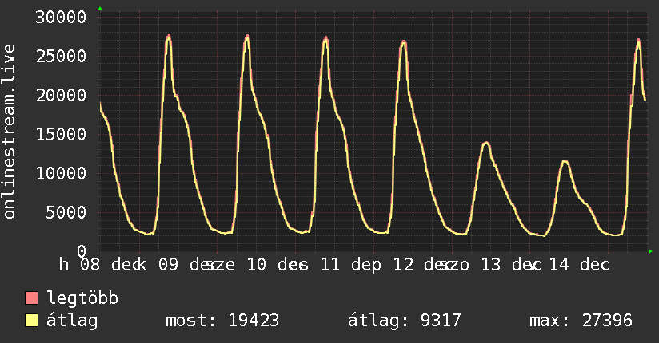659x343 pixels.
Task: Click the 5000 y-axis label
Action: point(66,212)
